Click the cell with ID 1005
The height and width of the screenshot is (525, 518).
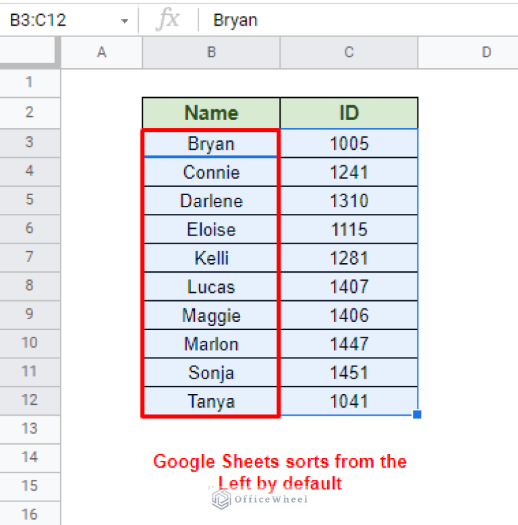coord(349,144)
